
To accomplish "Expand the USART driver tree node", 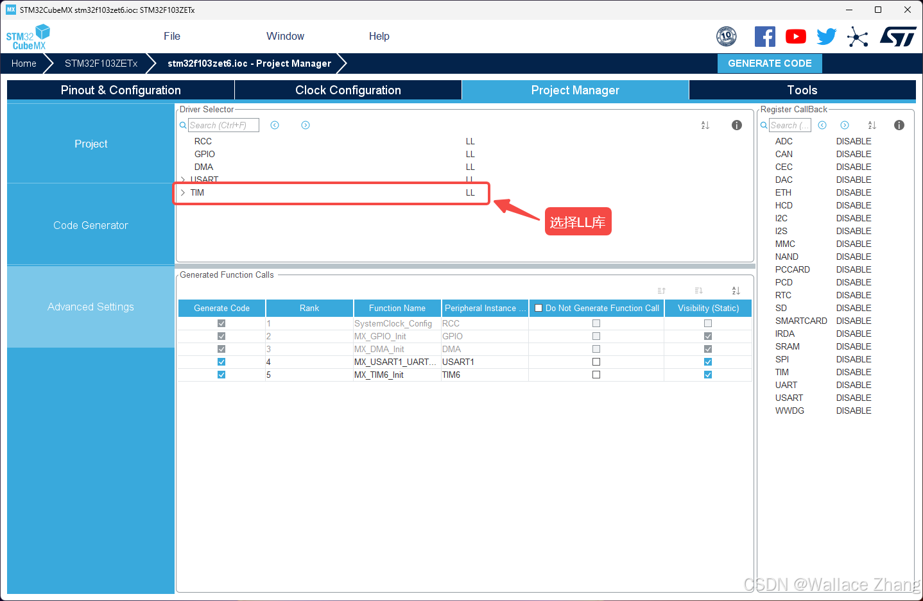I will [183, 180].
